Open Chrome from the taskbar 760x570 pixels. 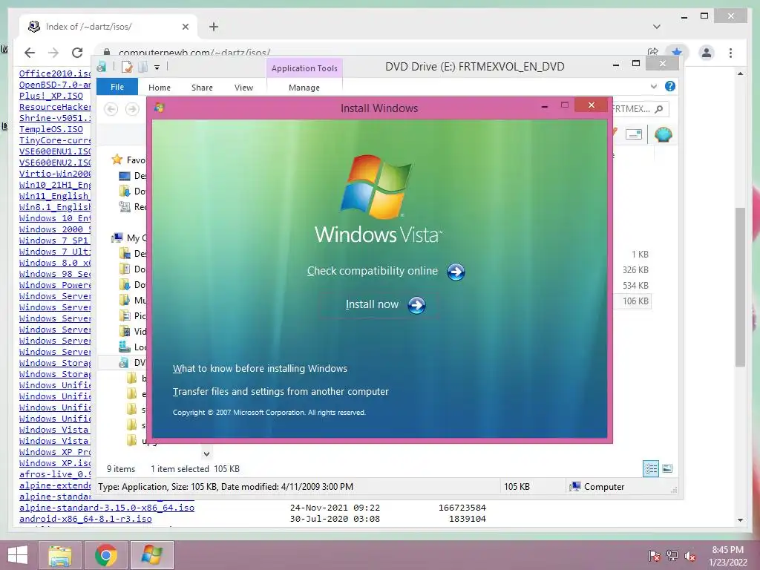click(106, 555)
